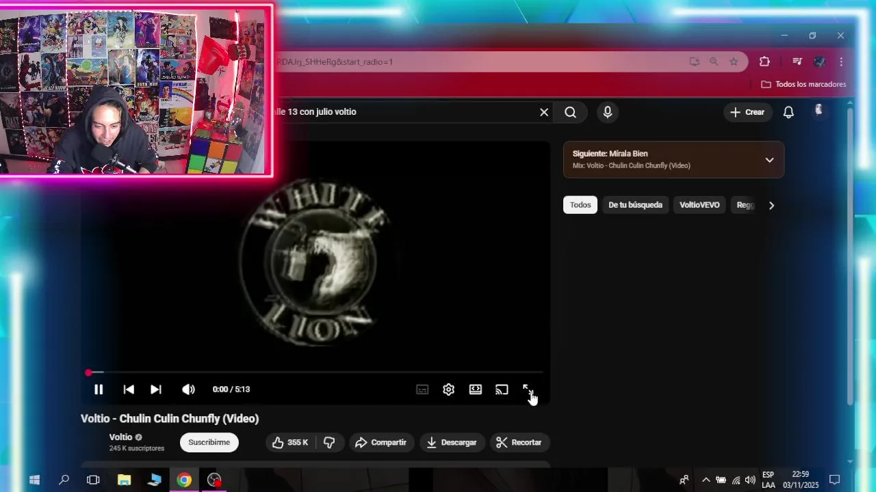Open the Chrome extensions puzzle icon
Image resolution: width=876 pixels, height=492 pixels.
coord(764,61)
